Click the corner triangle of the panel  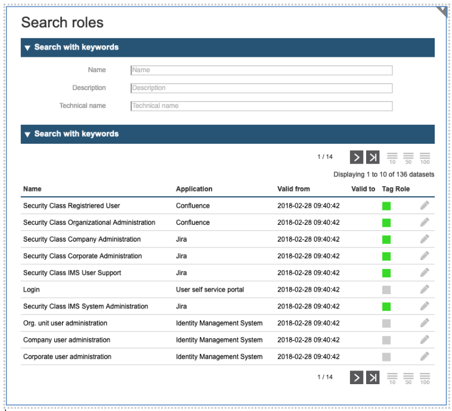tap(443, 11)
